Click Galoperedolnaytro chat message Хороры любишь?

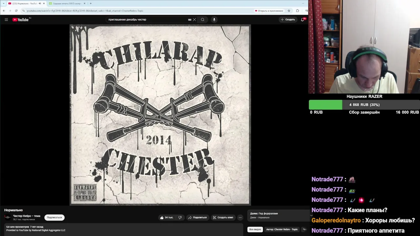coord(363,220)
